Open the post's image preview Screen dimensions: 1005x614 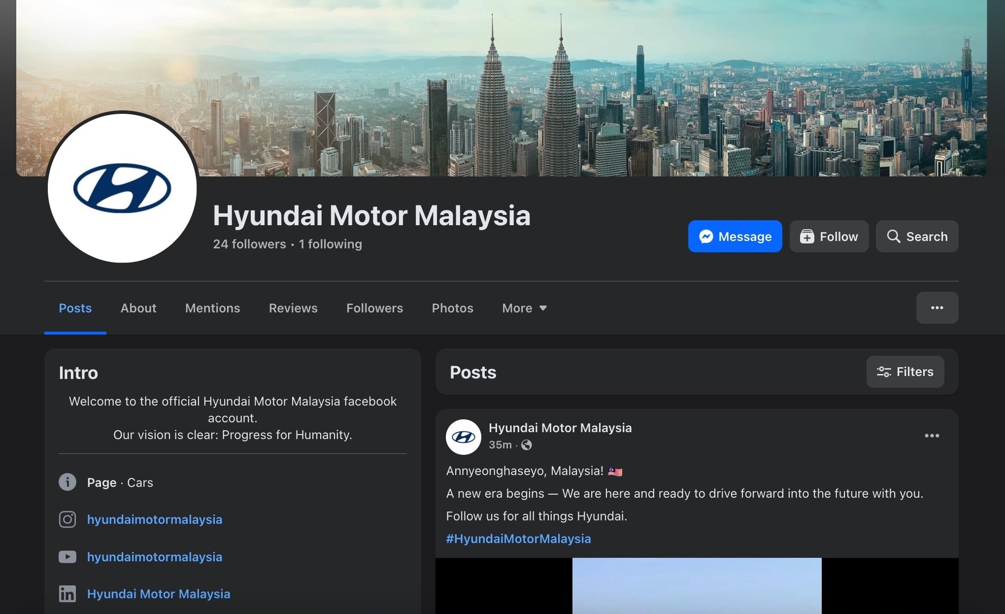pos(697,586)
